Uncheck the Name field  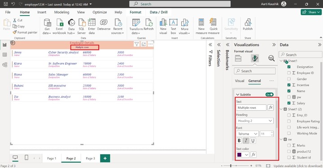(x=289, y=91)
